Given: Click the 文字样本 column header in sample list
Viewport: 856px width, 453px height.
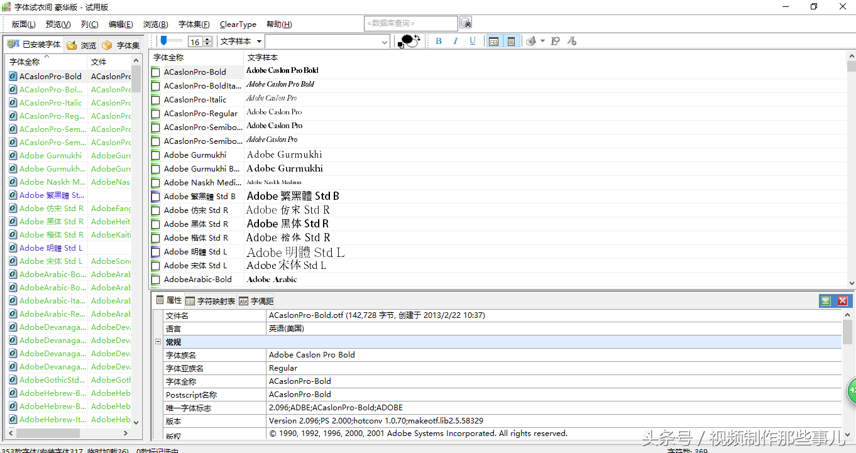Looking at the screenshot, I should tap(545, 57).
